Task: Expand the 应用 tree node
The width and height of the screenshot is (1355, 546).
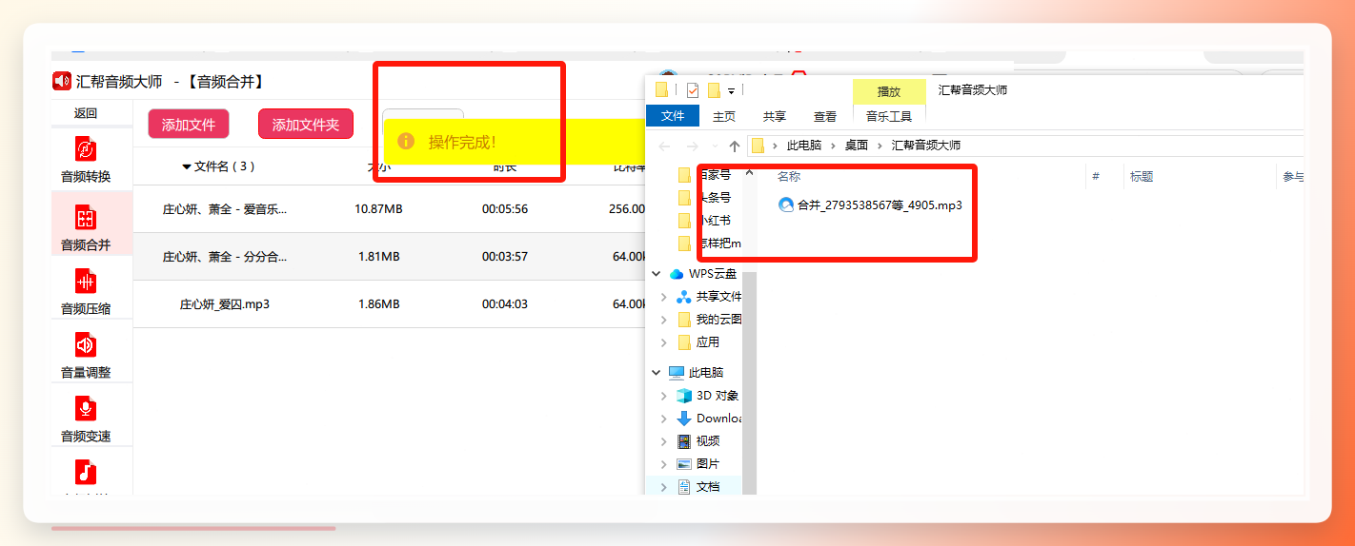Action: pos(664,341)
